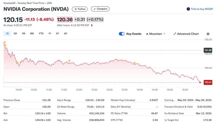Image resolution: width=216 pixels, height=125 pixels.
Task: Click Ex-Dividend Date value Mar 12, 2025
Action: click(x=204, y=113)
